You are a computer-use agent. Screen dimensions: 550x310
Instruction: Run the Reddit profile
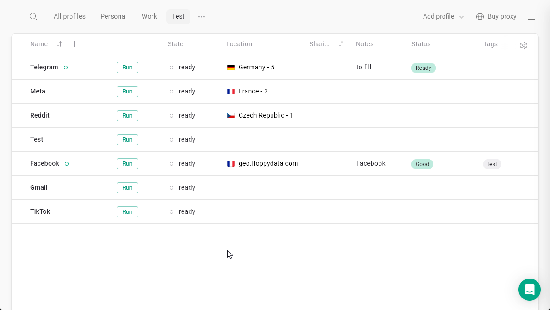[127, 116]
